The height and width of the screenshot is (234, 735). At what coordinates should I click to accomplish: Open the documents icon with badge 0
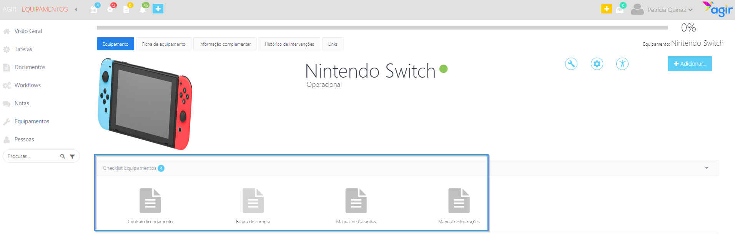[x=126, y=9]
